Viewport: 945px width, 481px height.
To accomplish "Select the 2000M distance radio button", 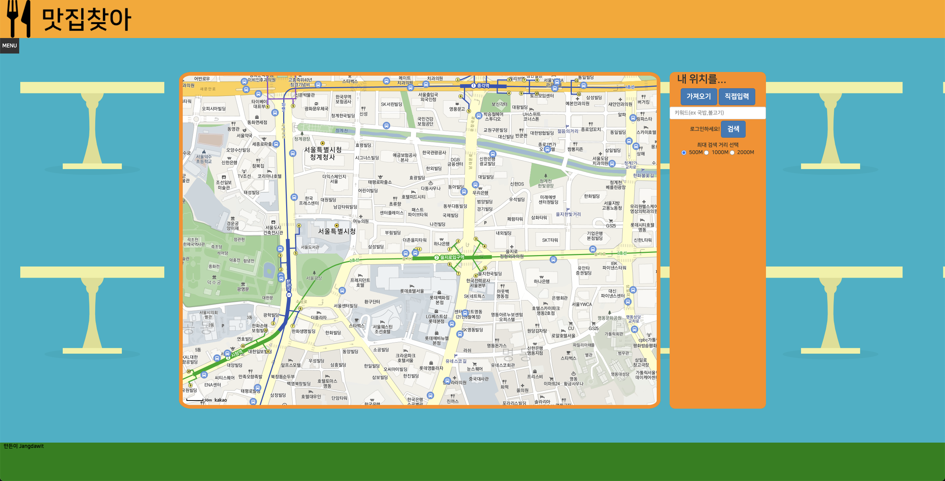I will [x=732, y=153].
